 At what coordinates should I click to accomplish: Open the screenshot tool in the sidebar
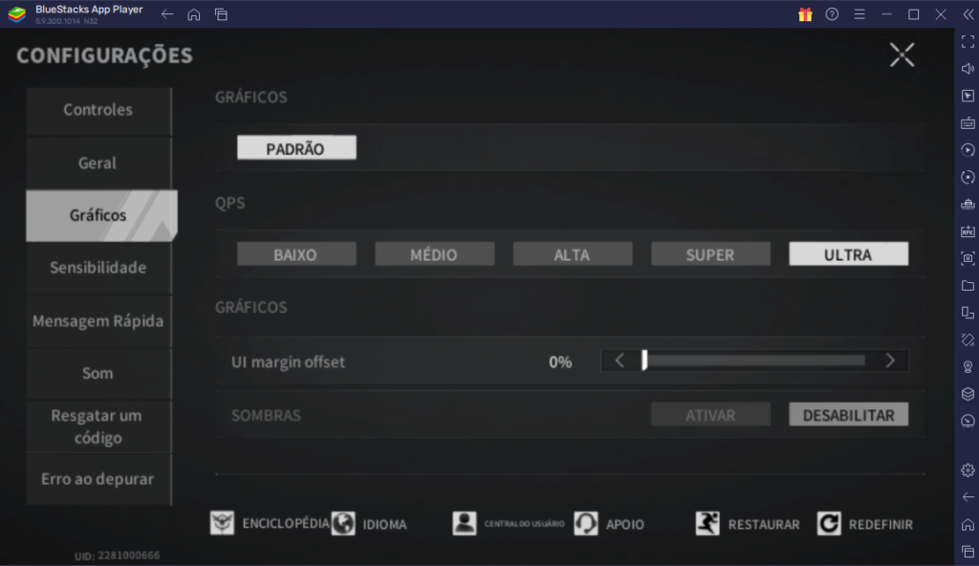pos(967,257)
